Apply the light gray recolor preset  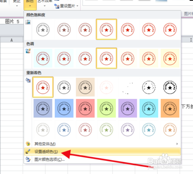coord(43,129)
